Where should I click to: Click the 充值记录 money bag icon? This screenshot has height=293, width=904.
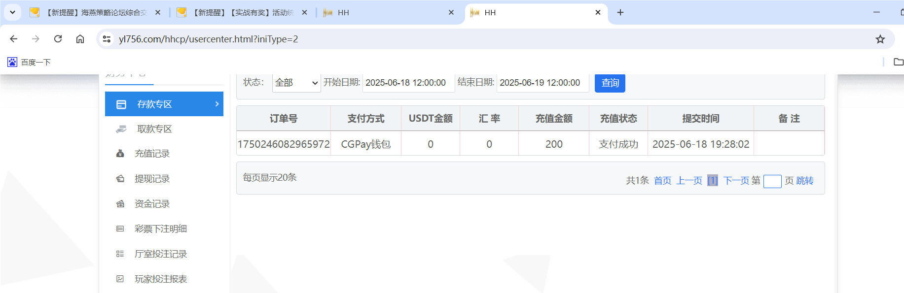[120, 154]
